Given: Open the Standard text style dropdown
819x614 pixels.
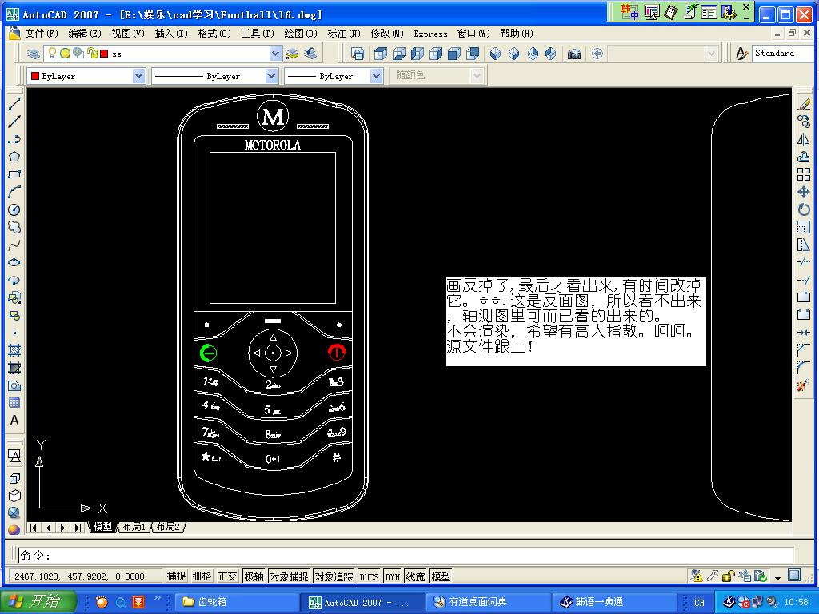Looking at the screenshot, I should tap(782, 54).
